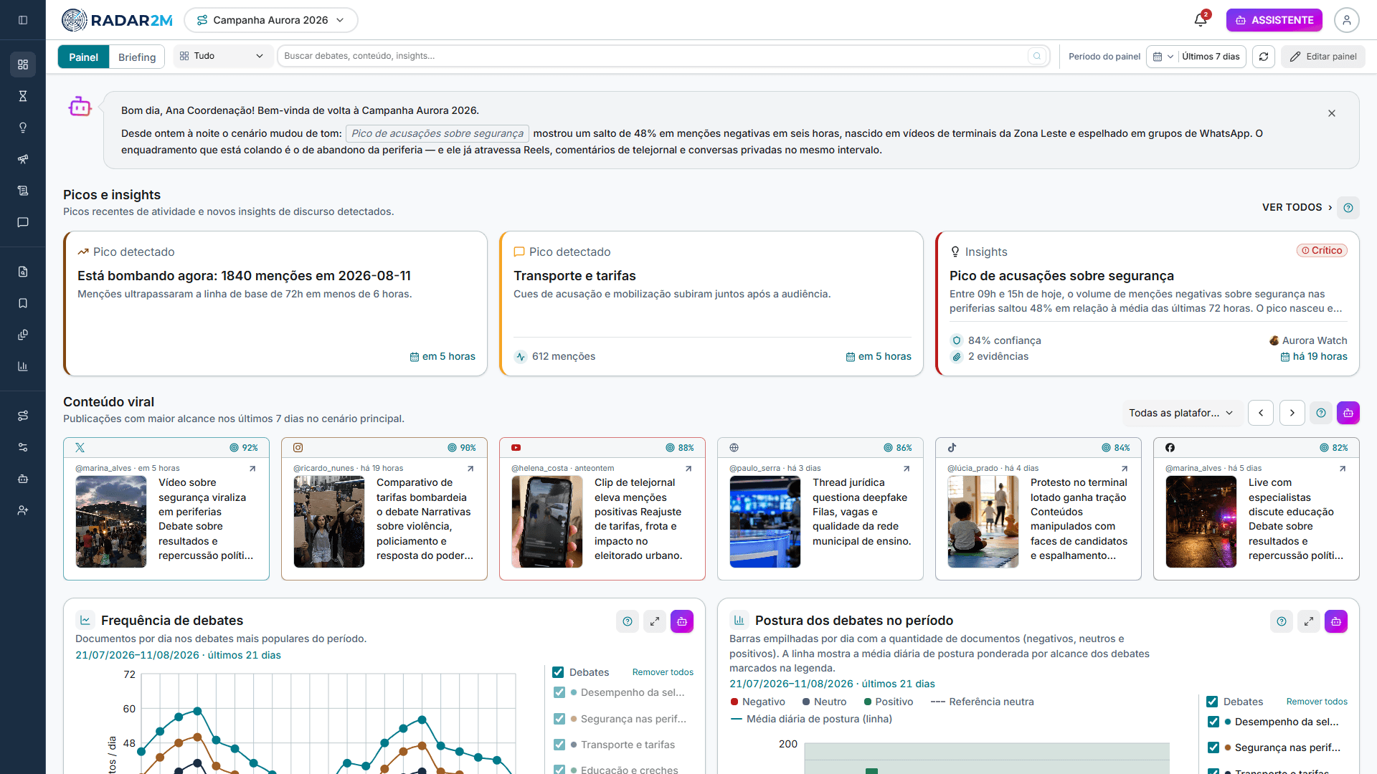The image size is (1377, 774).
Task: Go to previous viral content page
Action: coord(1261,413)
